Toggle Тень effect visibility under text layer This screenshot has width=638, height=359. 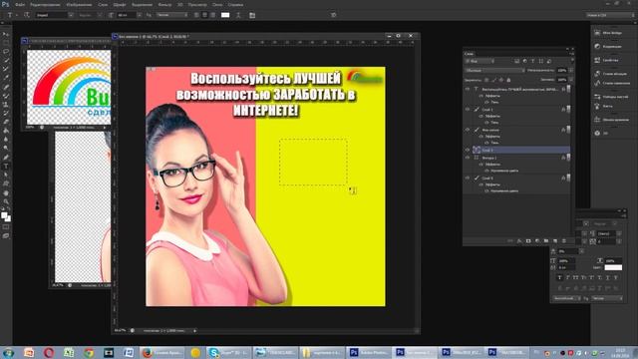[x=486, y=102]
